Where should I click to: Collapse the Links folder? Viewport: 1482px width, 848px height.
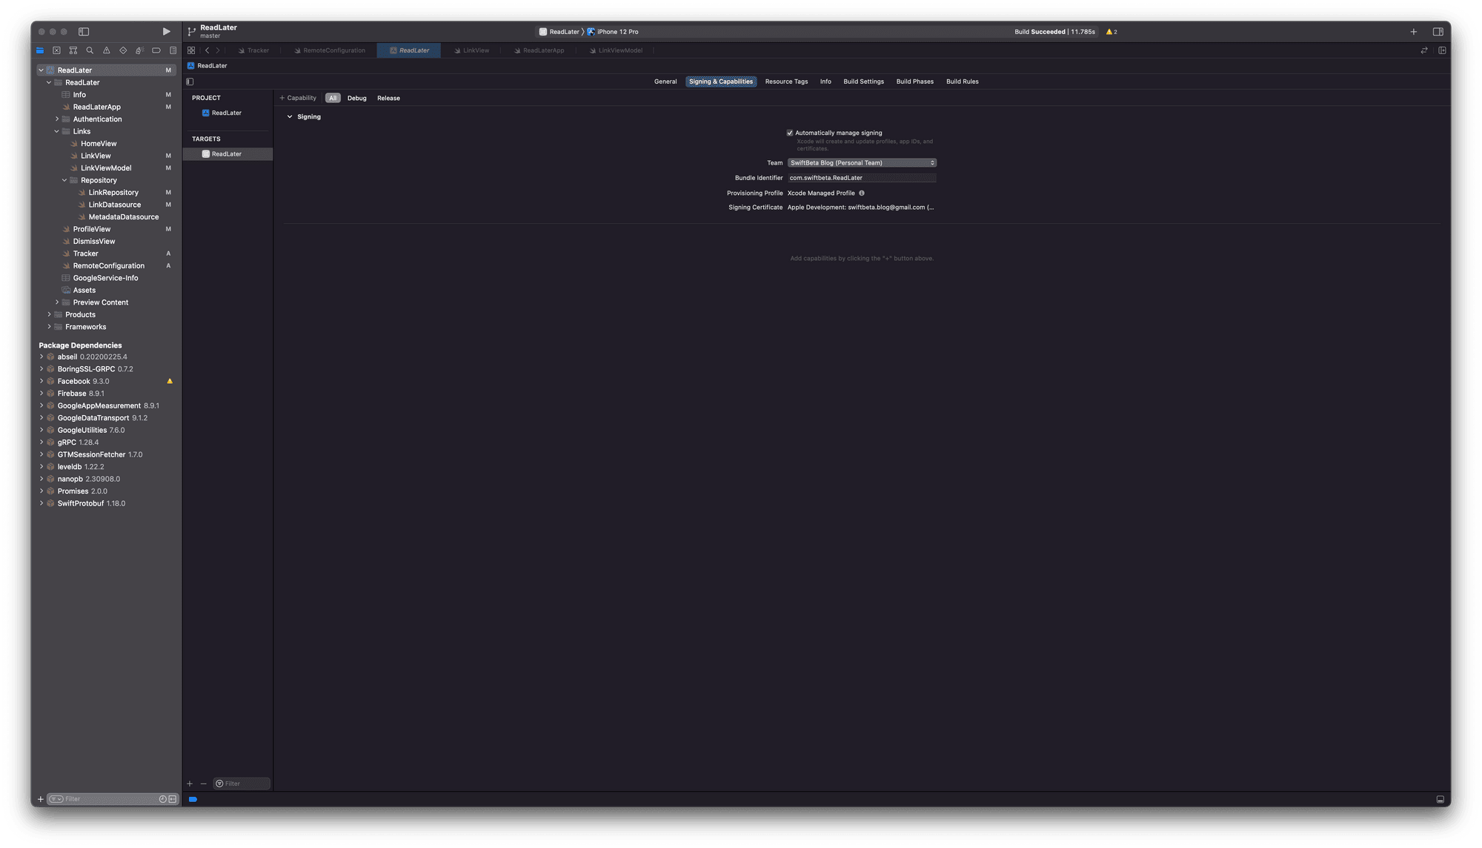tap(57, 131)
